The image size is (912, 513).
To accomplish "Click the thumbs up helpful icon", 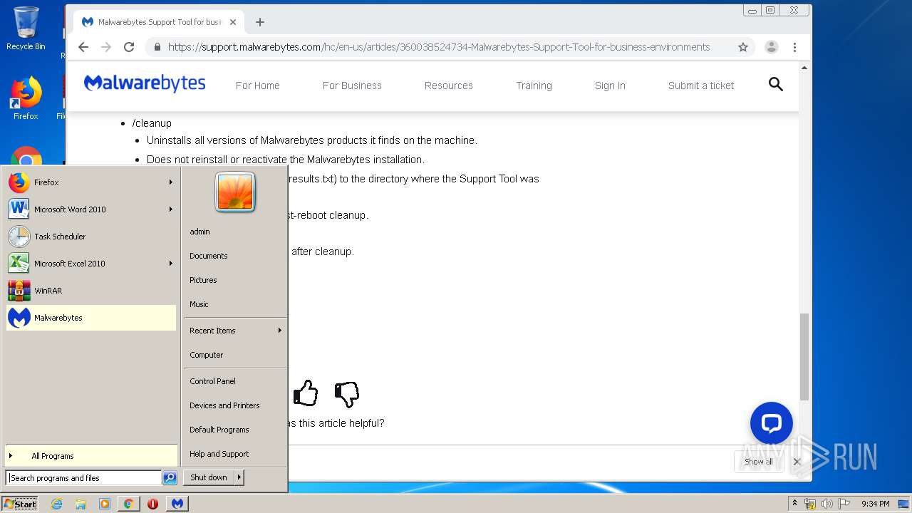I will click(x=306, y=393).
